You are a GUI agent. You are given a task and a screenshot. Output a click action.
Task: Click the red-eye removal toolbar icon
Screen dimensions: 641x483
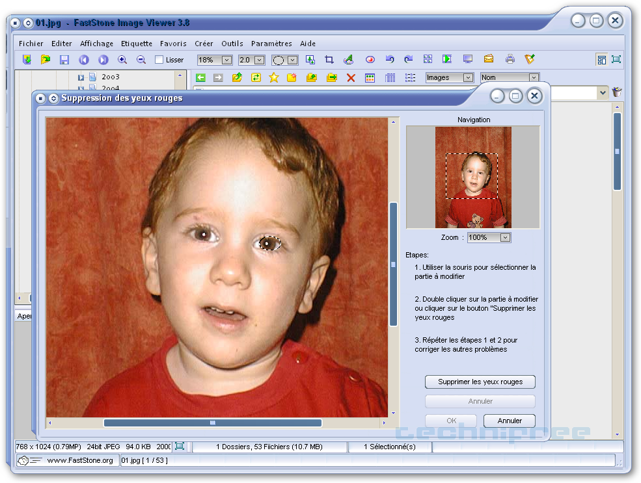pyautogui.click(x=370, y=60)
